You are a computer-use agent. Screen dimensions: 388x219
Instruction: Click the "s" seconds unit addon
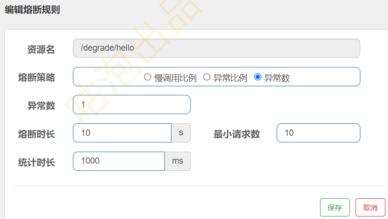coord(181,133)
